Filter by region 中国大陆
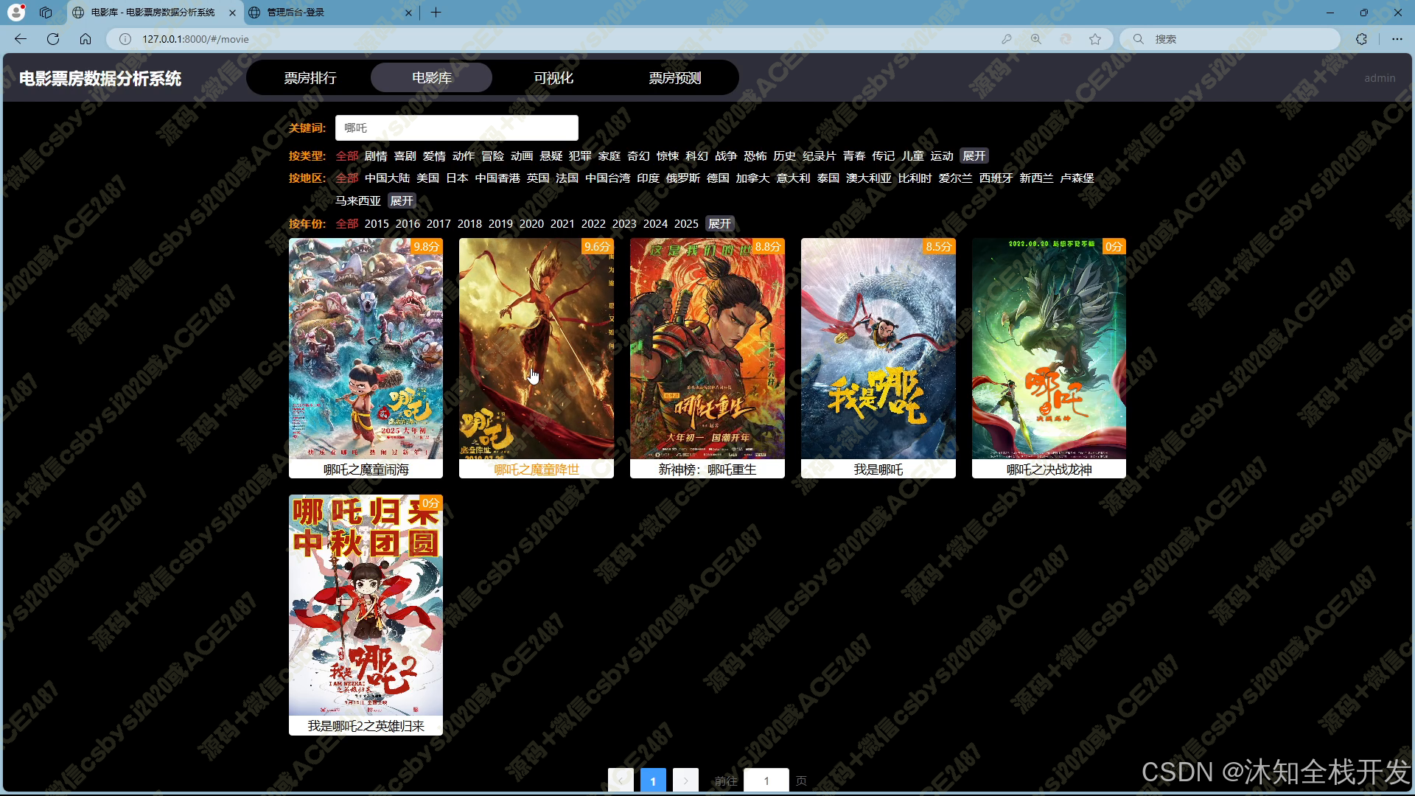1415x796 pixels. [x=387, y=178]
